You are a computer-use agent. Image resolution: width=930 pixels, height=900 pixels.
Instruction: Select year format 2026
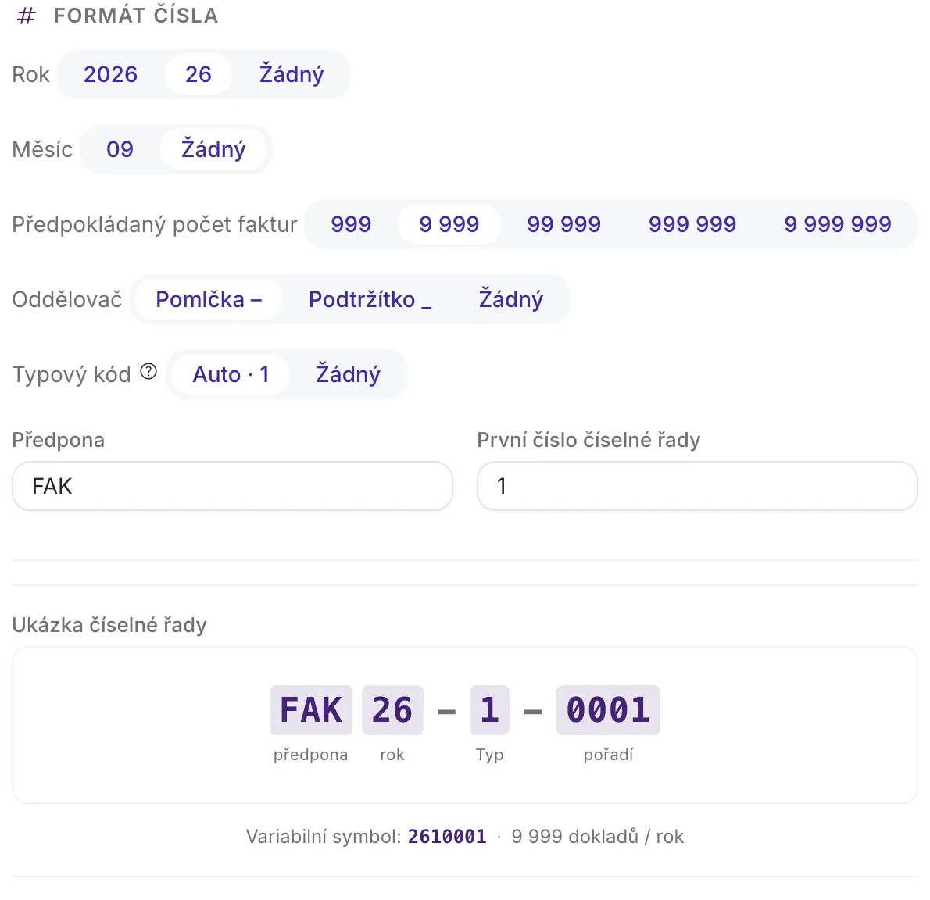click(x=110, y=74)
